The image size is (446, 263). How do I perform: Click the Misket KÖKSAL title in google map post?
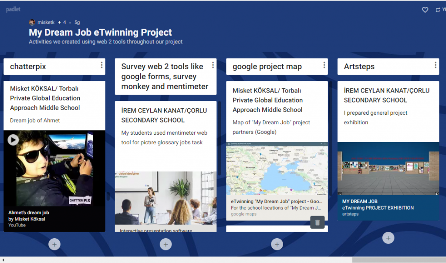[x=268, y=100]
